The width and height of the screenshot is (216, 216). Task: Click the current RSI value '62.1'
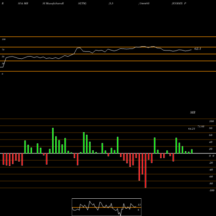[x=197, y=49]
